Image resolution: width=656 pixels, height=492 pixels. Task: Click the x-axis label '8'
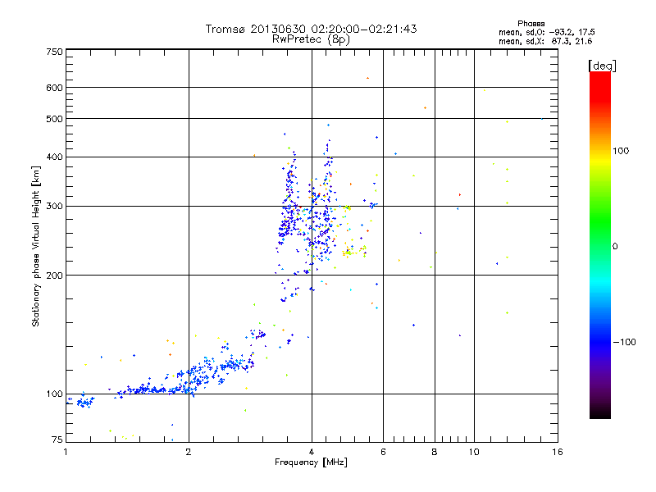point(435,452)
